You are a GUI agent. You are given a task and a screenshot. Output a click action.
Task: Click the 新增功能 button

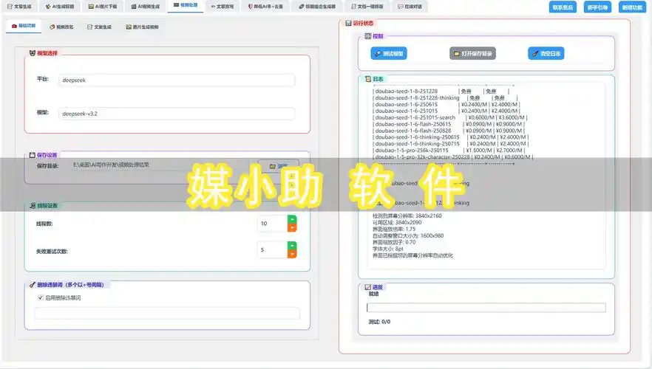pyautogui.click(x=633, y=7)
